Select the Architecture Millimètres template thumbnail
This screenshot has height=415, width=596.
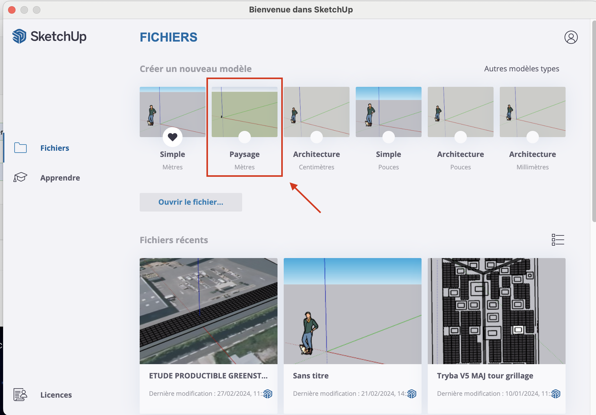tap(533, 112)
